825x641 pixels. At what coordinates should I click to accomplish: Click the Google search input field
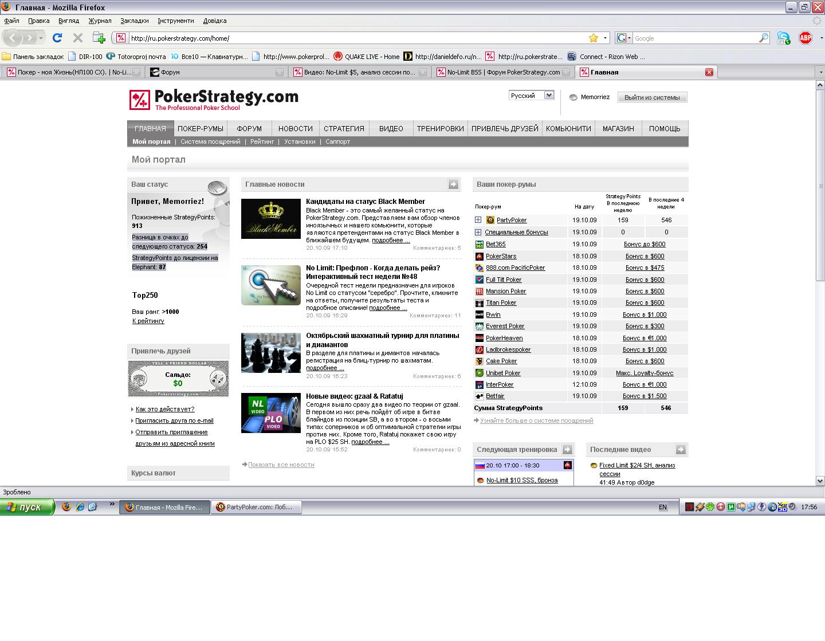695,38
